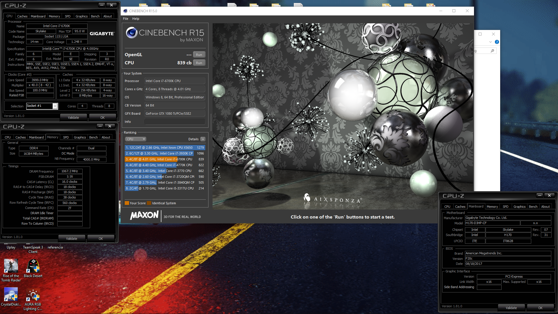The image size is (558, 314).
Task: Click the Your Score orange legend swatch
Action: pos(127,203)
